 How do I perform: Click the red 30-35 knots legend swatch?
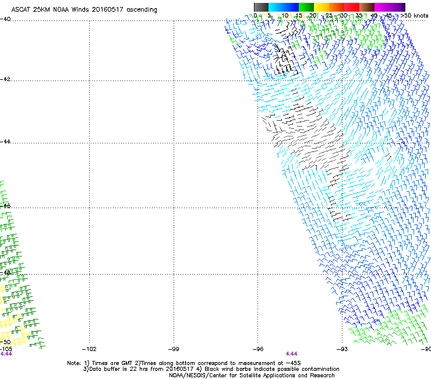[x=352, y=7]
